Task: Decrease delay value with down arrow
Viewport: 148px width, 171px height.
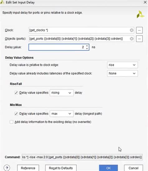Action: [87, 49]
